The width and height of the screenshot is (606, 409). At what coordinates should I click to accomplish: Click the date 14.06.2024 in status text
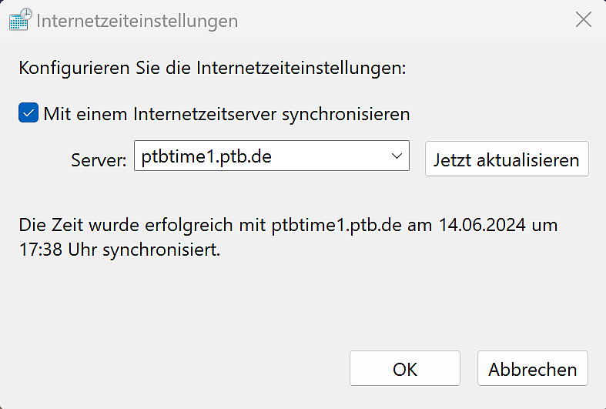click(482, 225)
